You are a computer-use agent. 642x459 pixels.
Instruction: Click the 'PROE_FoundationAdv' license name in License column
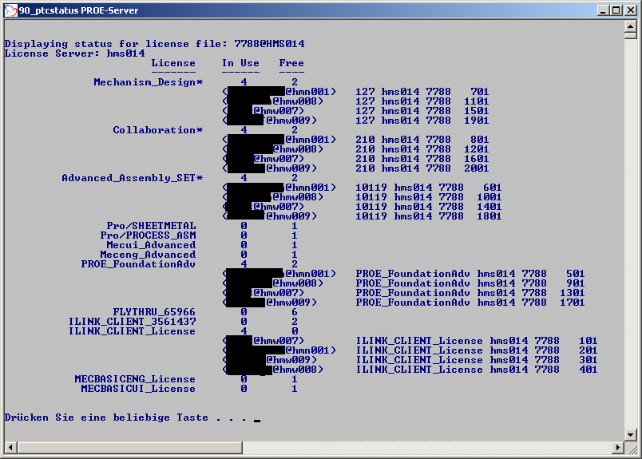pyautogui.click(x=138, y=264)
